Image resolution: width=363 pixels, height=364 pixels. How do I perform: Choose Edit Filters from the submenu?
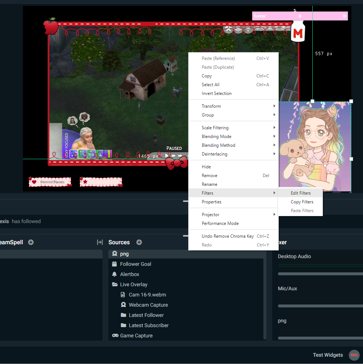pos(301,193)
